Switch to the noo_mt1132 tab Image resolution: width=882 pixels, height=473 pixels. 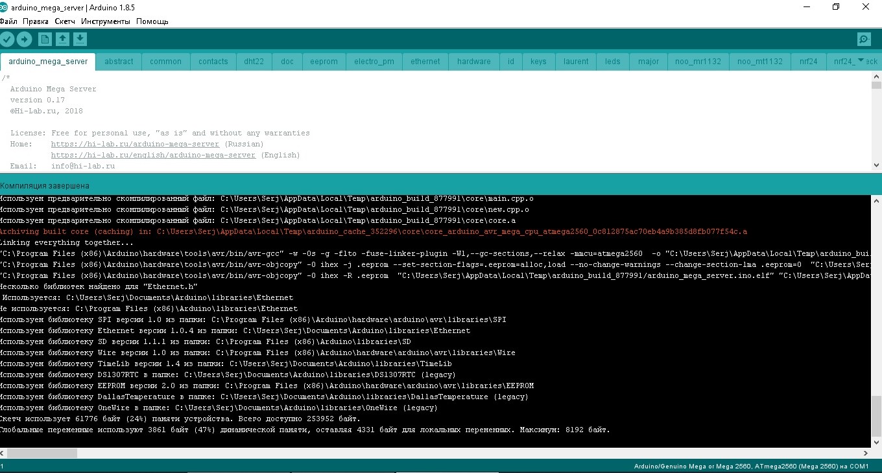coord(760,62)
